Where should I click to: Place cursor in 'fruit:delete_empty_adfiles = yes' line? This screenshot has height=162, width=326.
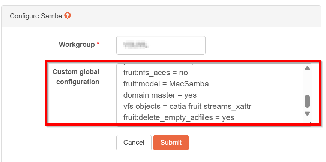tap(179, 117)
